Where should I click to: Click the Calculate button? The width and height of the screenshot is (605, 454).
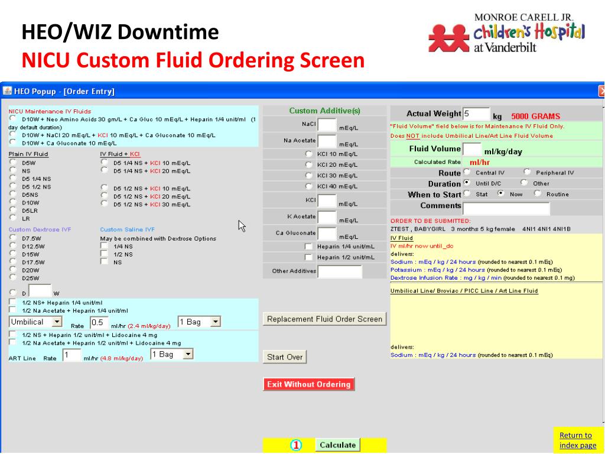tap(337, 445)
